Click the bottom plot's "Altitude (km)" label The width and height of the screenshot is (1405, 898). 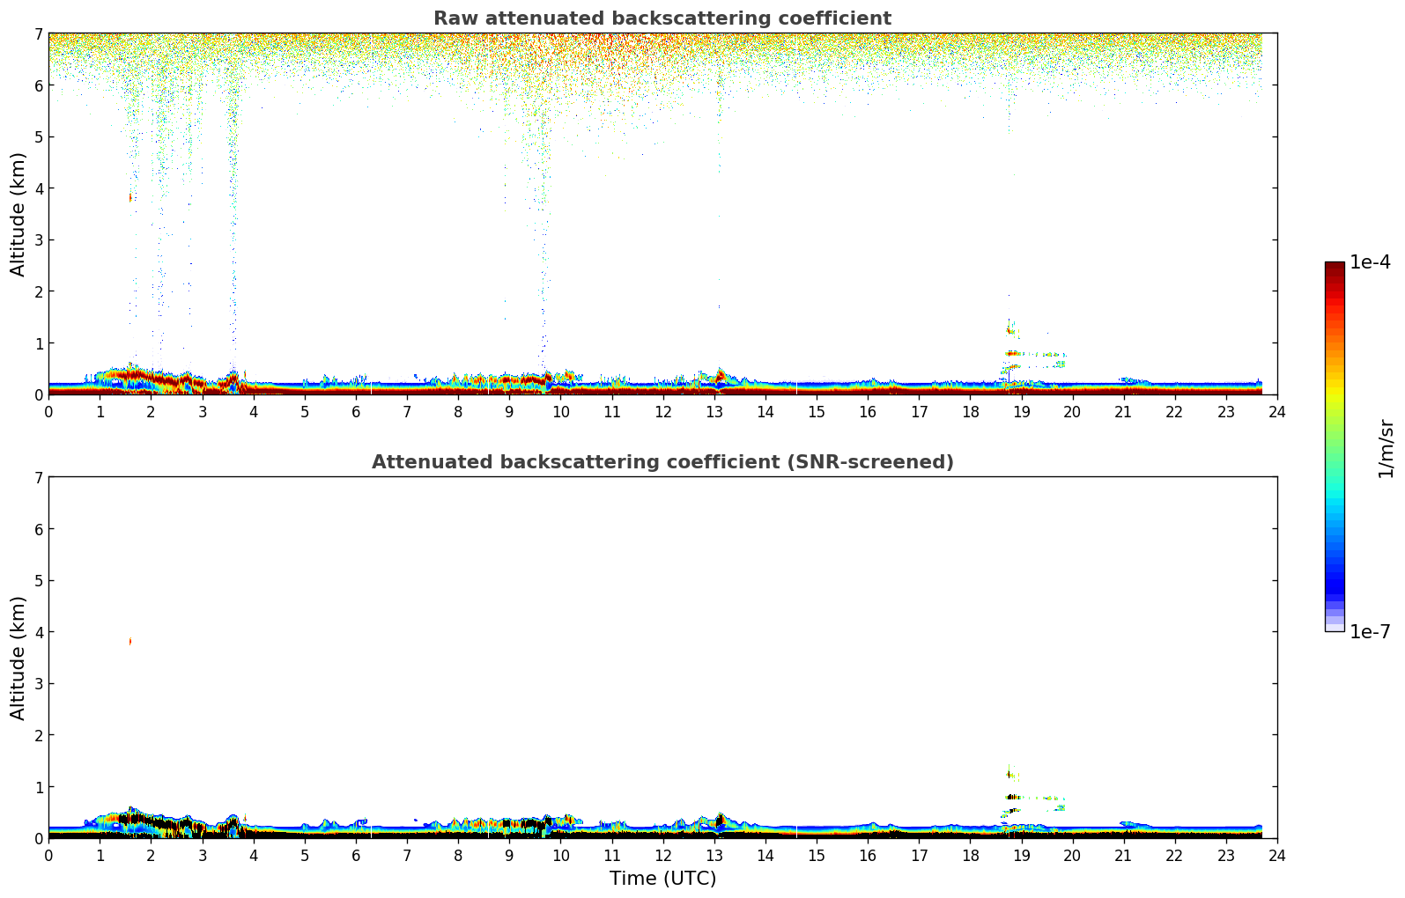pyautogui.click(x=18, y=658)
